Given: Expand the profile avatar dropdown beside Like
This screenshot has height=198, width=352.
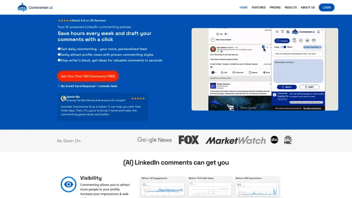Looking at the screenshot, I should (x=214, y=73).
